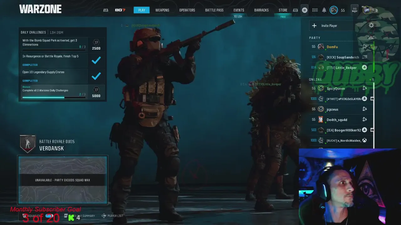Select [TTV] Little_Re4per party member
Image resolution: width=401 pixels, height=225 pixels.
pyautogui.click(x=341, y=67)
